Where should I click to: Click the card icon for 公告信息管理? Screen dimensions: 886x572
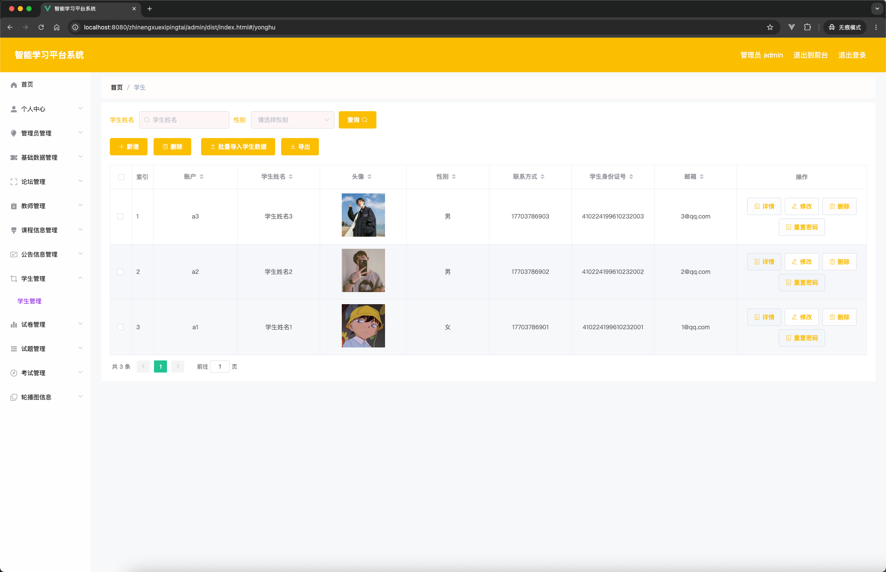14,254
